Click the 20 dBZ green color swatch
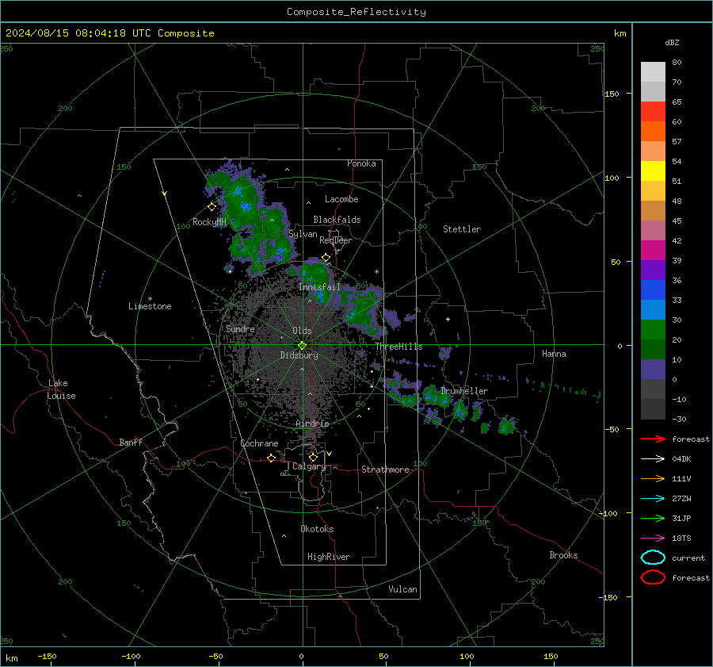 click(653, 330)
